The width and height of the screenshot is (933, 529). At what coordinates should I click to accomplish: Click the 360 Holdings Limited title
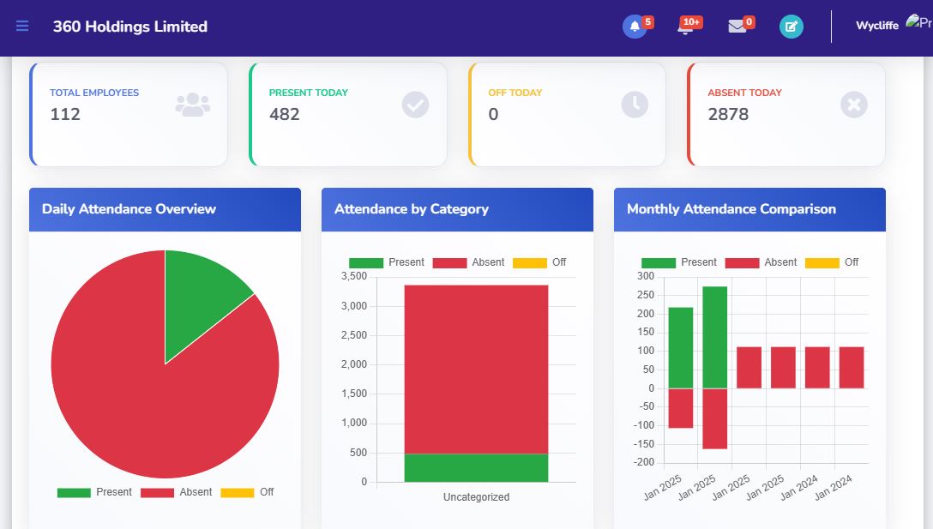click(131, 27)
